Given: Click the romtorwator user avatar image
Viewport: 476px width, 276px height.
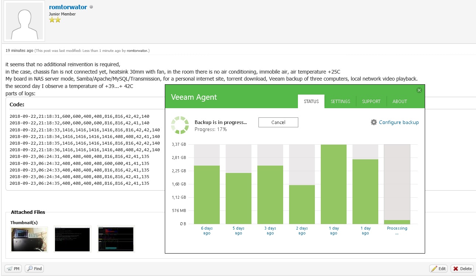Looking at the screenshot, I should click(24, 22).
